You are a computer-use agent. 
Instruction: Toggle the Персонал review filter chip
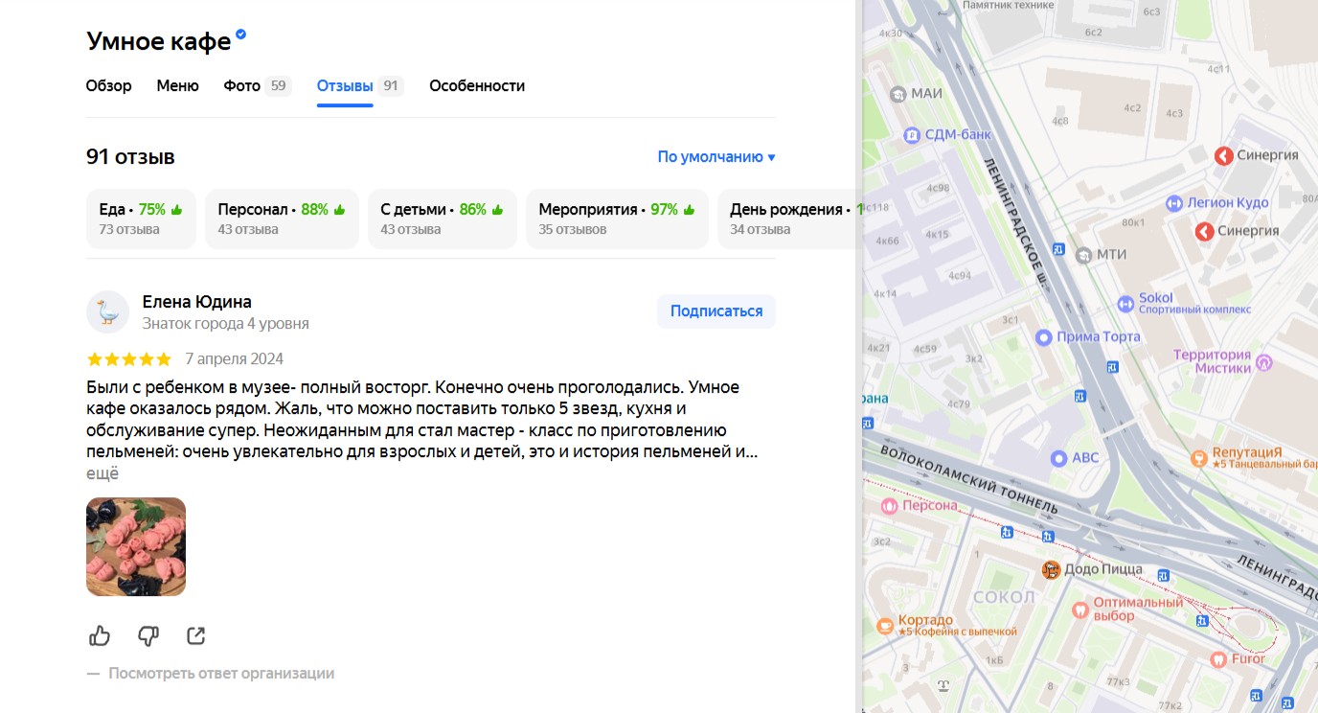[x=282, y=218]
